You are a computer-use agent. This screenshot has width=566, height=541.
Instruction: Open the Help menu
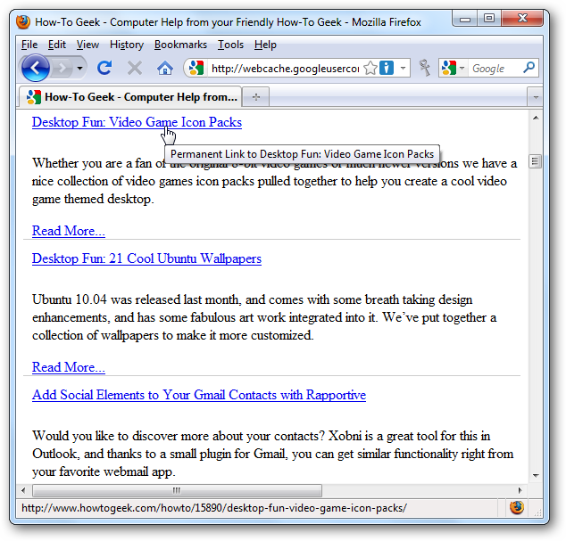(265, 45)
